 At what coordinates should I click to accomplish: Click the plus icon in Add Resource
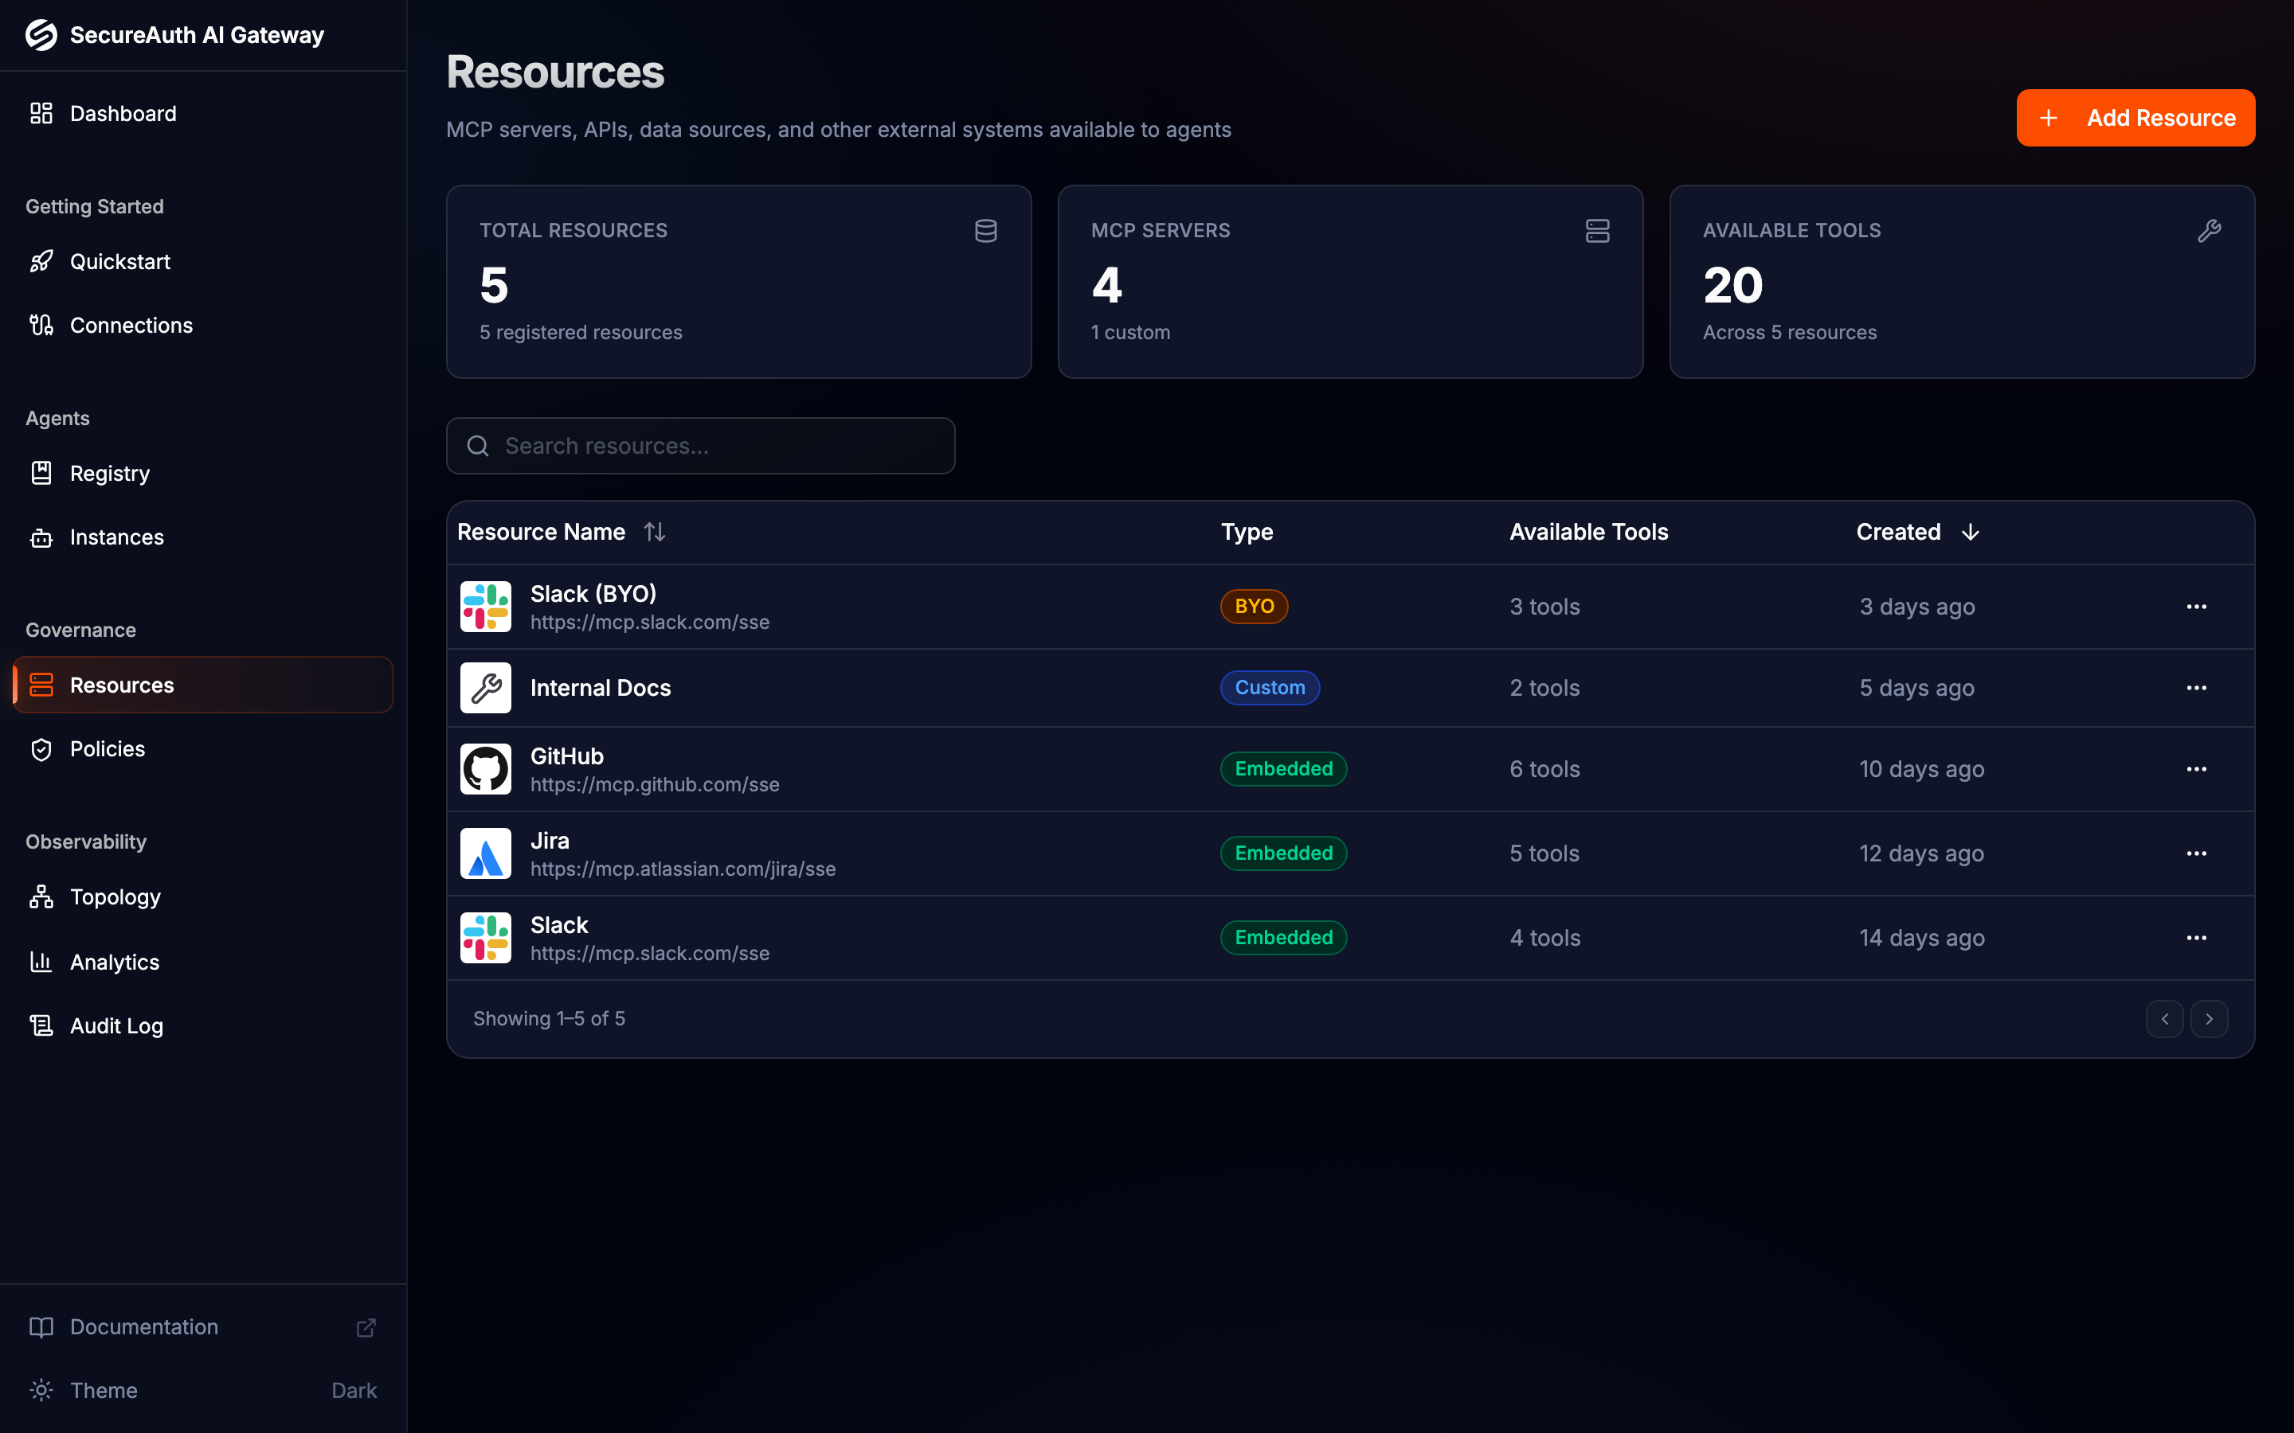pyautogui.click(x=2049, y=118)
